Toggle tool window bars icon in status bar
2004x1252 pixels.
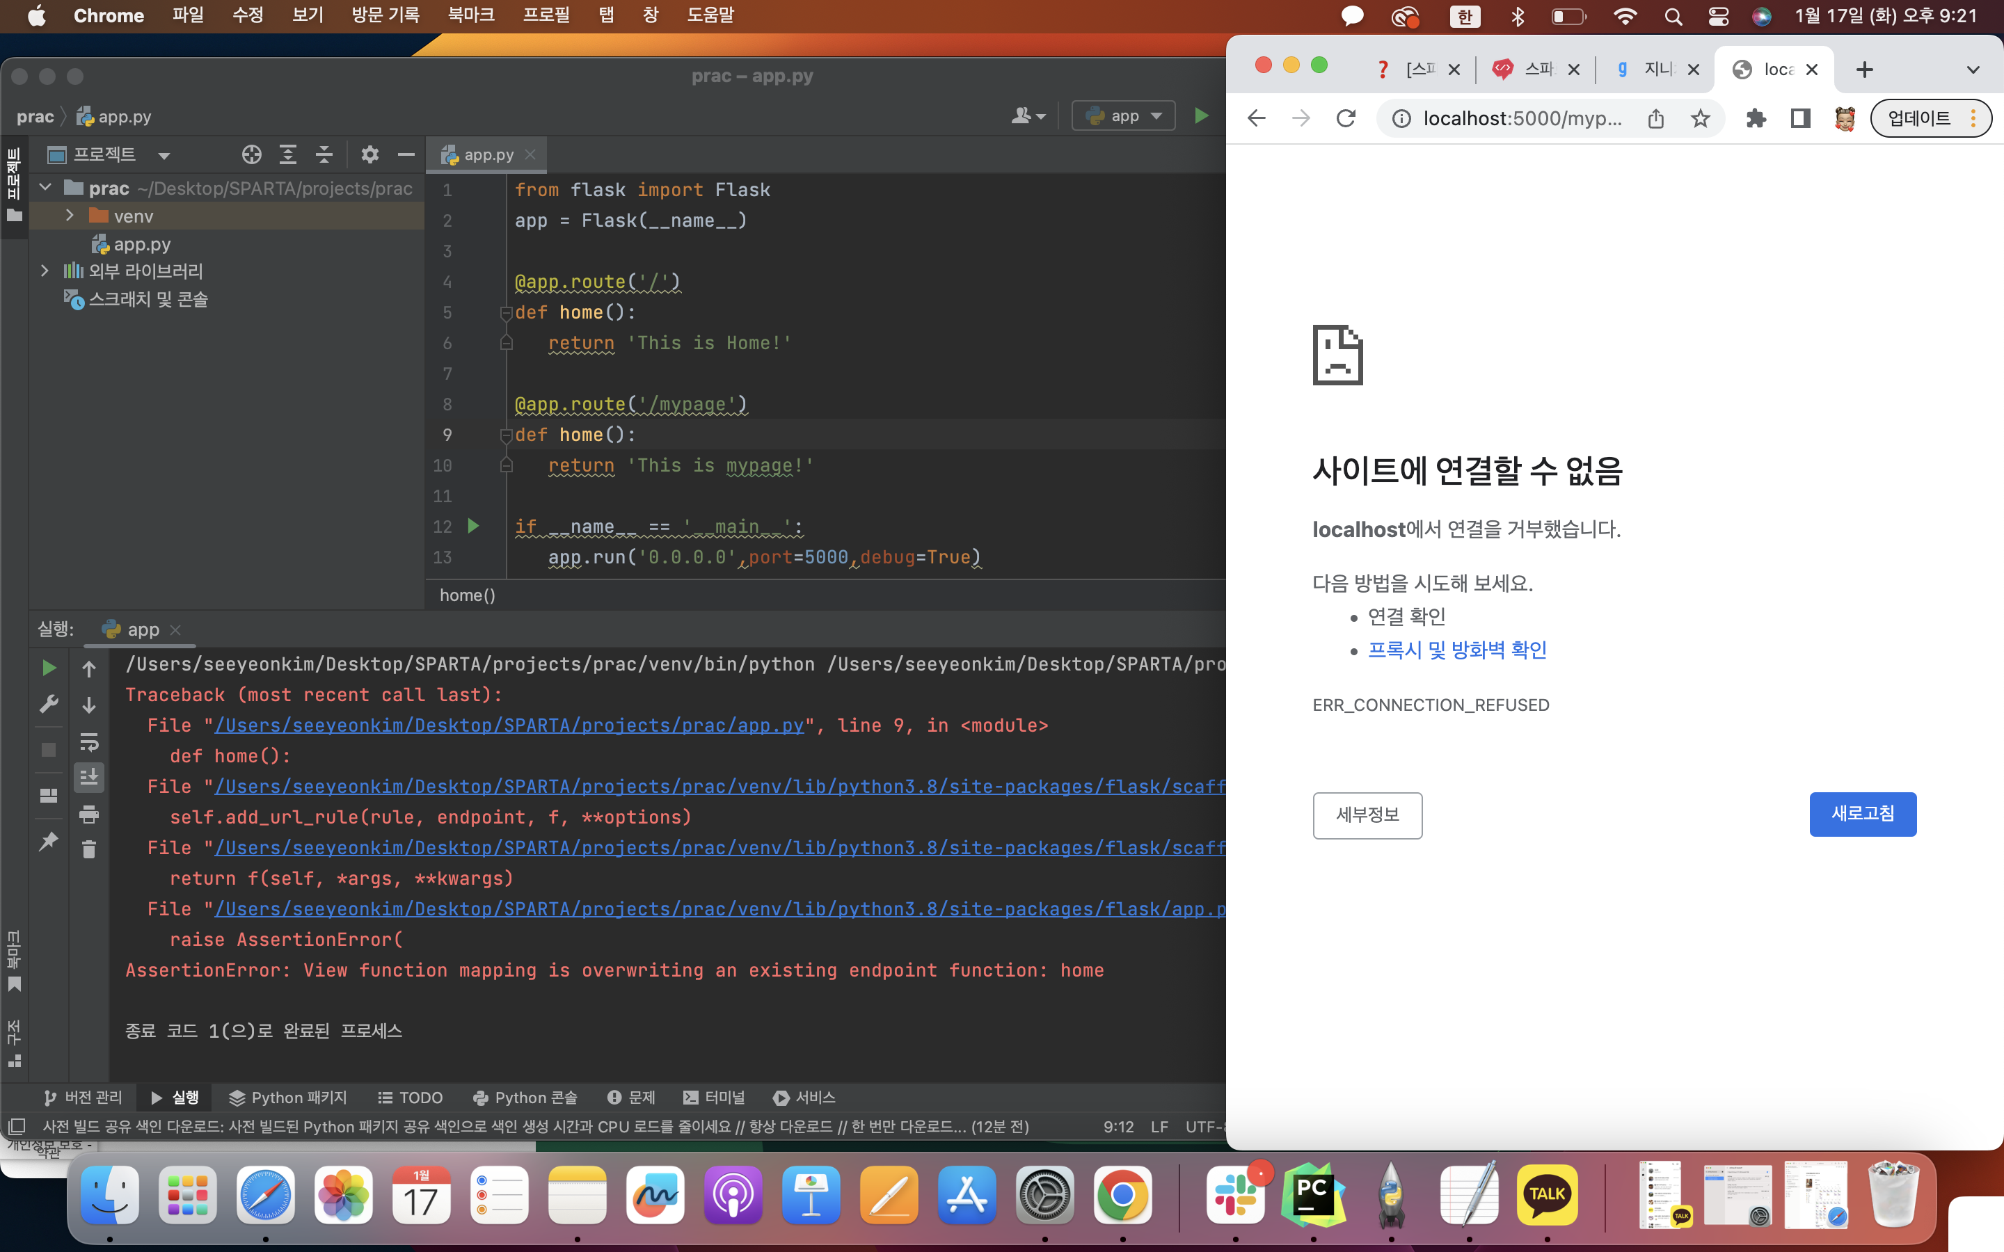pos(17,1127)
